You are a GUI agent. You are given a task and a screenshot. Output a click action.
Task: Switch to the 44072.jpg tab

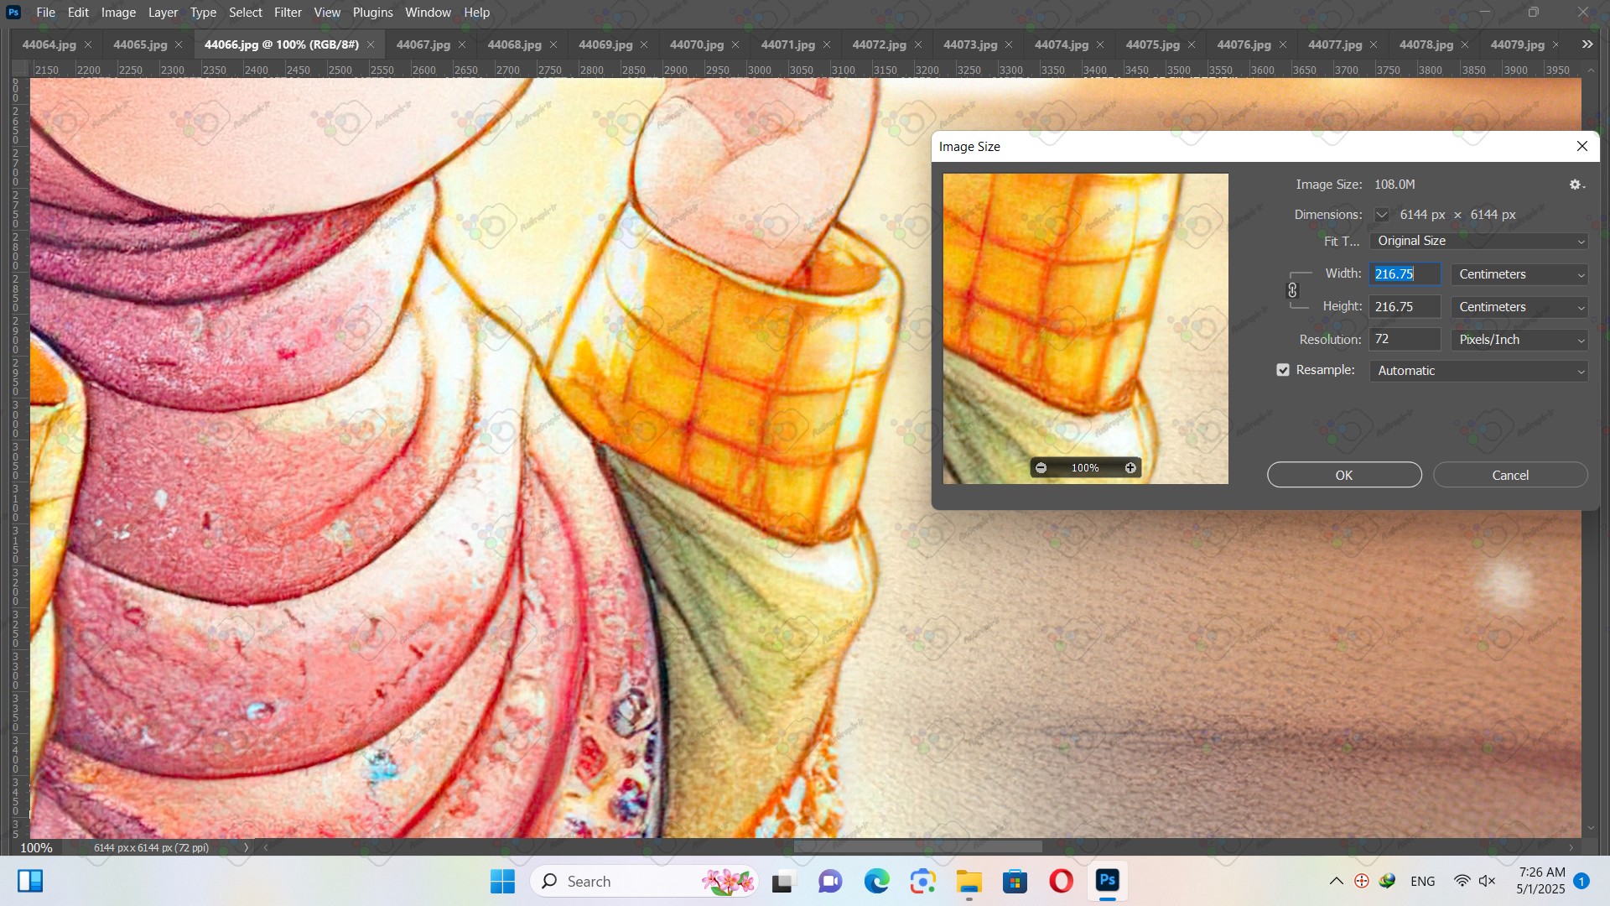pos(879,44)
